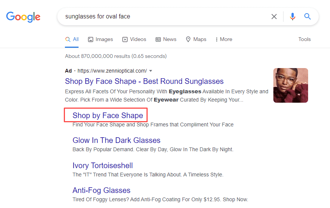Visit the Ivory Tortoiseshell link
Screen dimensions: 330x208
[102, 165]
